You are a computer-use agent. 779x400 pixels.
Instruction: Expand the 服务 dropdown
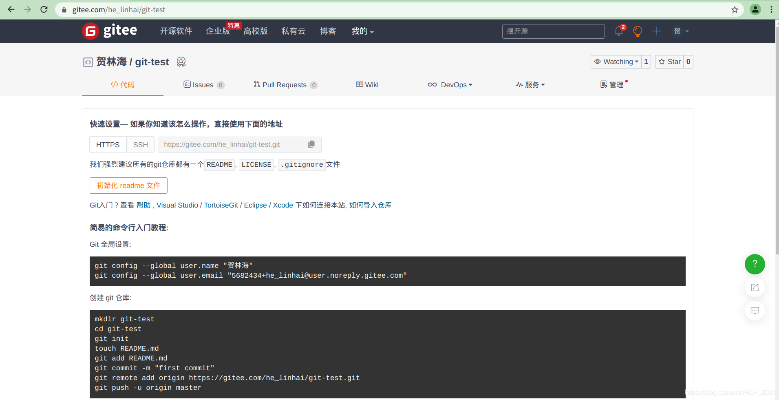[530, 85]
